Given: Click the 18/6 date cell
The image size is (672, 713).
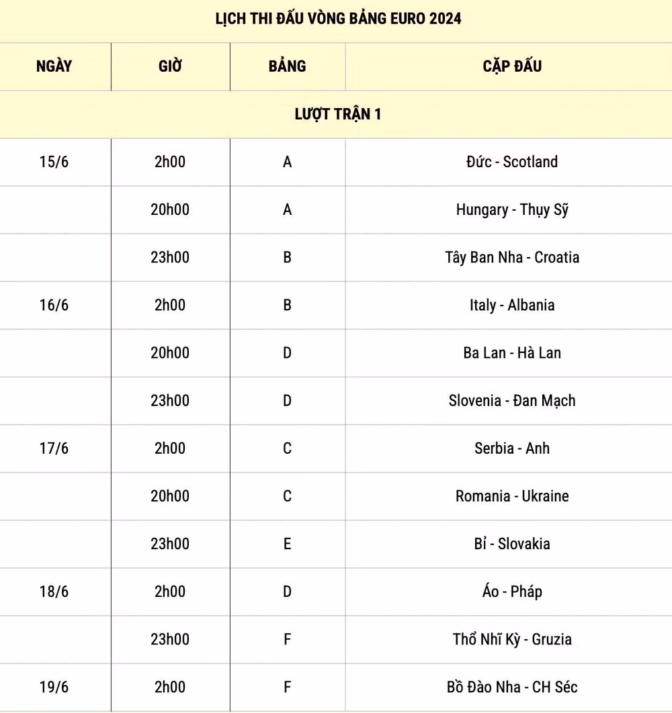Looking at the screenshot, I should (54, 591).
